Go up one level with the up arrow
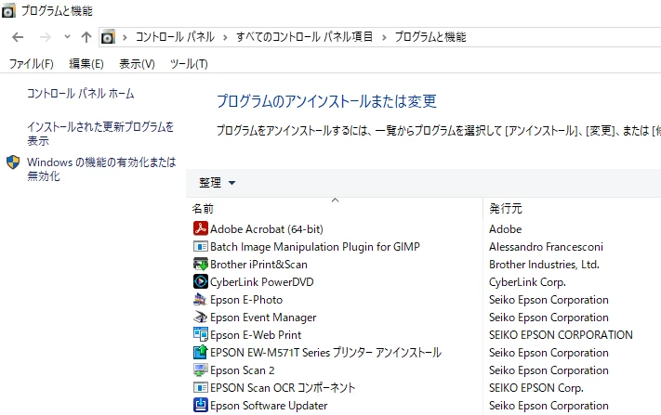 (86, 37)
